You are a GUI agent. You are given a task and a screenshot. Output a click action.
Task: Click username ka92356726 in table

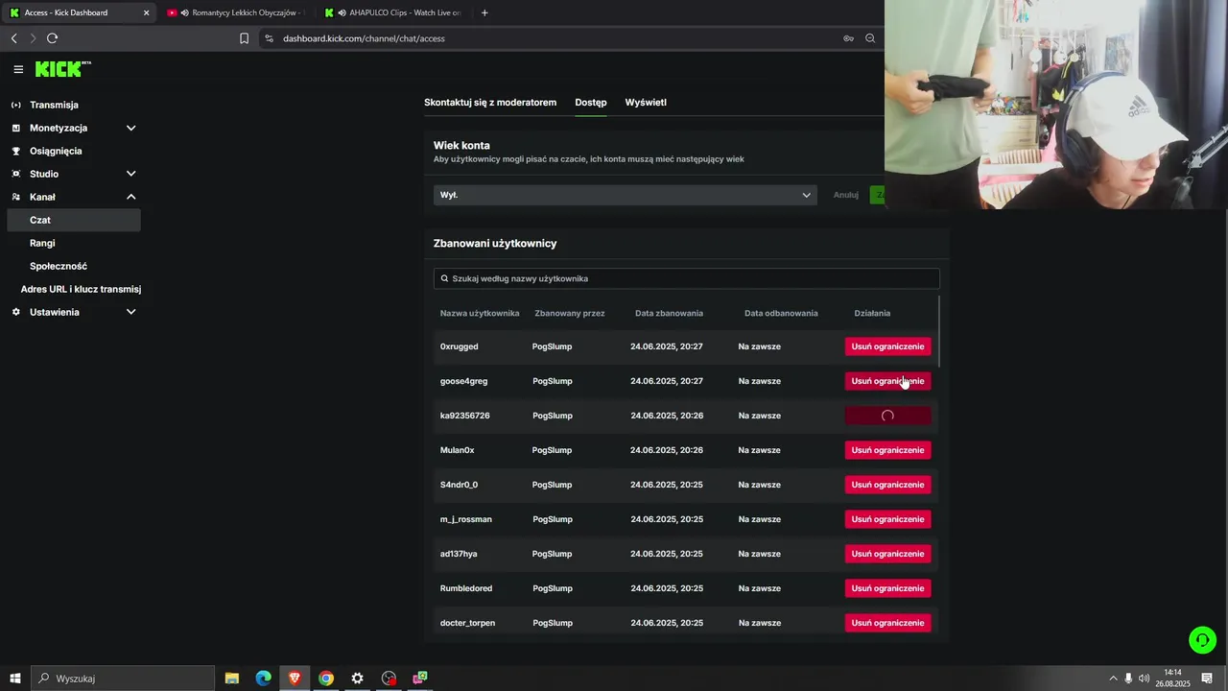coord(465,416)
